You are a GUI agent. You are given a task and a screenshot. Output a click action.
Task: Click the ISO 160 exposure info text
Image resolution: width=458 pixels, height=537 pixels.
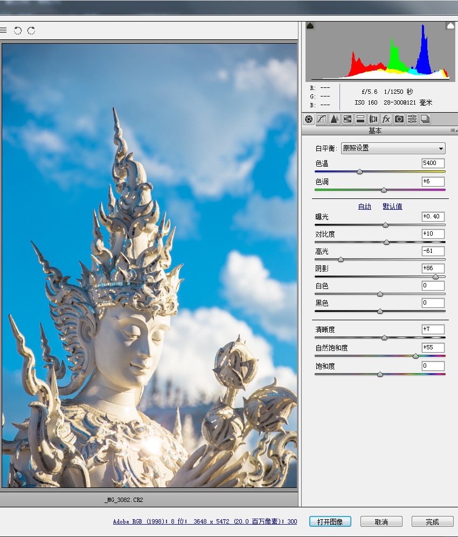366,102
